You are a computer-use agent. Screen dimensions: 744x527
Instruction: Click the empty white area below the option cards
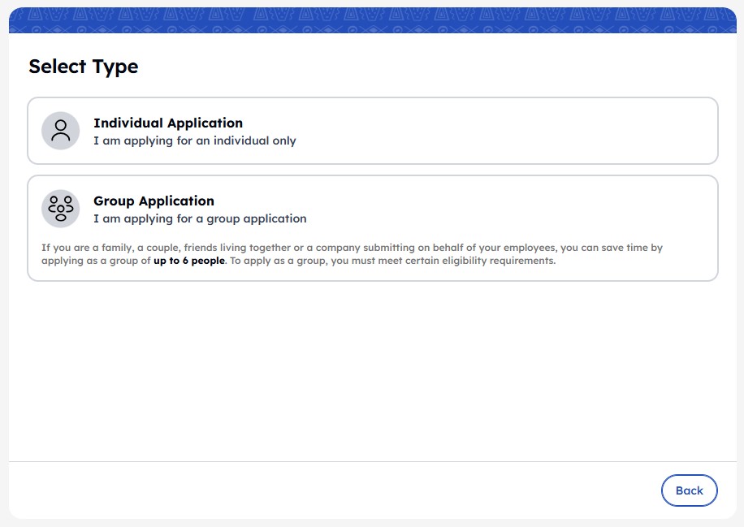point(373,370)
